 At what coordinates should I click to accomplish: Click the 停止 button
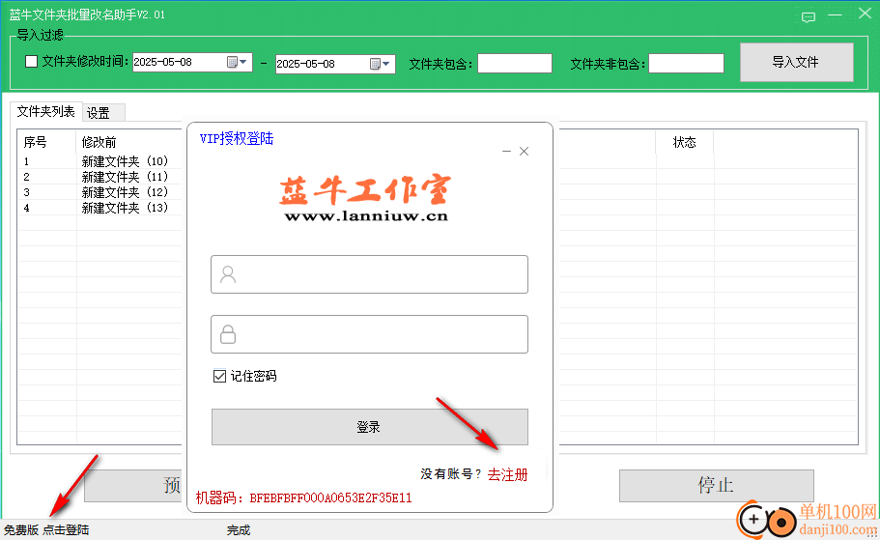pos(716,486)
